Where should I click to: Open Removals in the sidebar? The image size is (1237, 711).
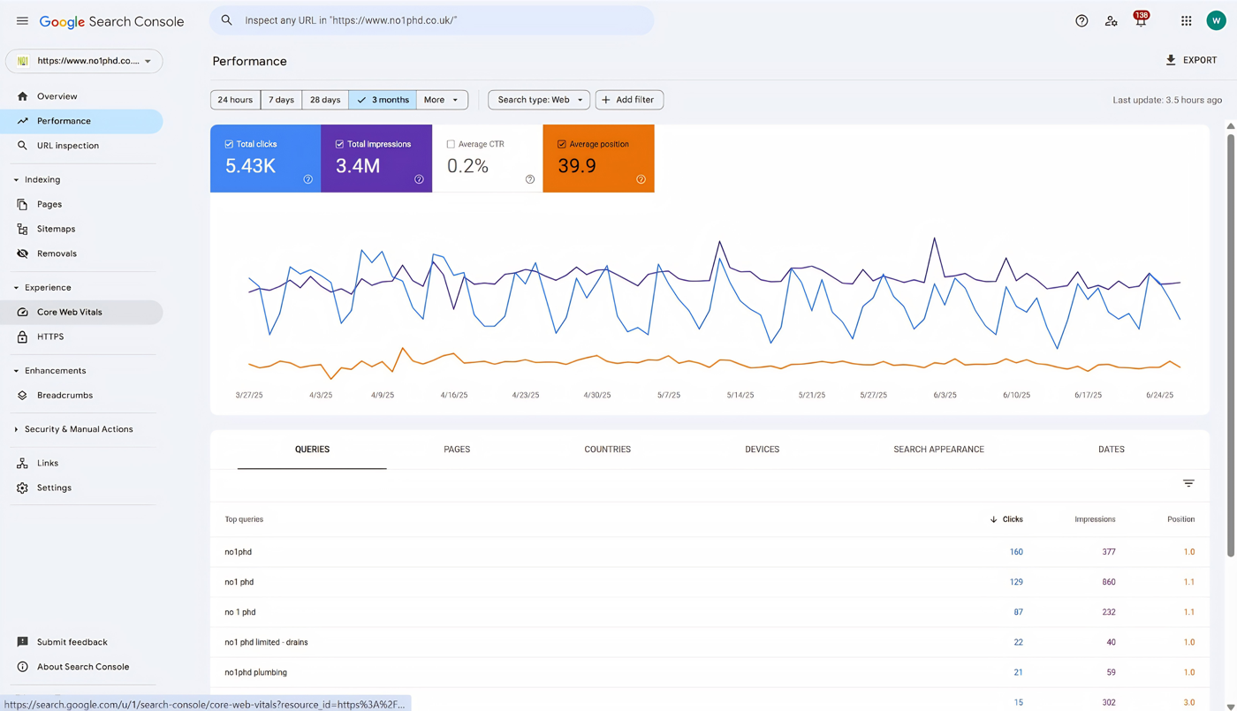click(57, 253)
